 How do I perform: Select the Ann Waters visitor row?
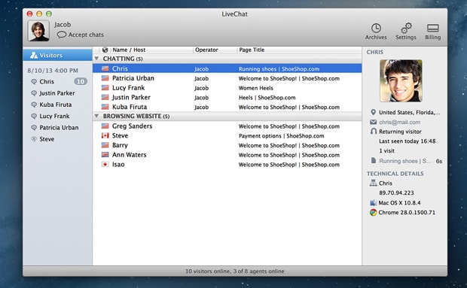pyautogui.click(x=227, y=155)
